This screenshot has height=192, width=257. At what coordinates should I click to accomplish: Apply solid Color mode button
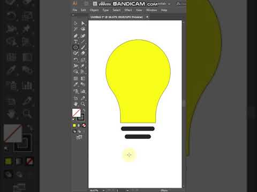pos(74,125)
